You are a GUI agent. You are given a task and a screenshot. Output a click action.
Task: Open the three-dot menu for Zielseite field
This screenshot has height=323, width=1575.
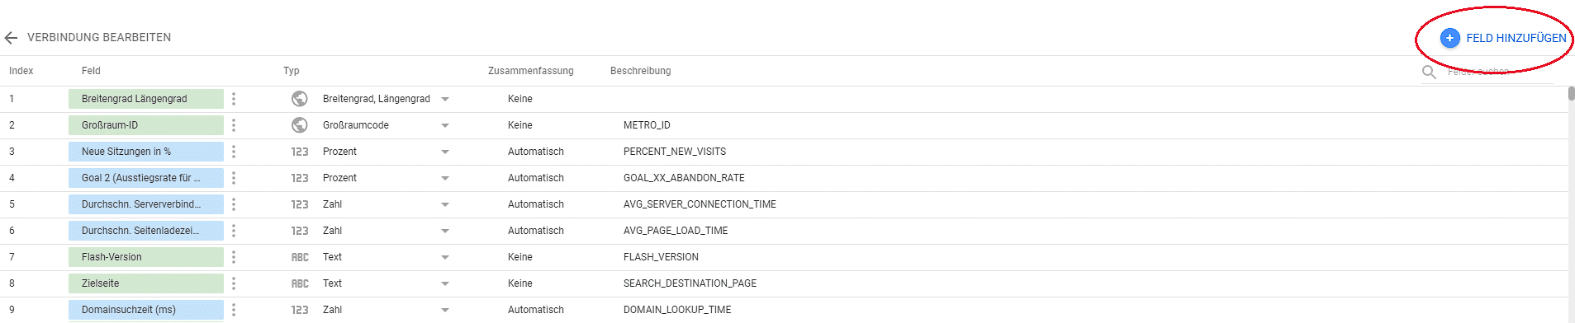(234, 283)
